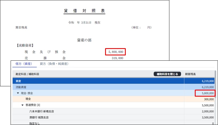This screenshot has height=125, width=218.
Task: Collapse the 普通預金 [3] disclosure triangle
Action: [x=22, y=105]
